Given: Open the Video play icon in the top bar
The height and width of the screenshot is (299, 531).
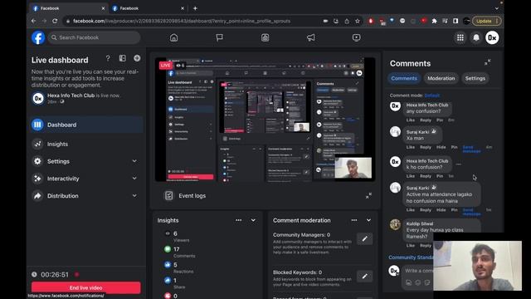Looking at the screenshot, I should (356, 37).
